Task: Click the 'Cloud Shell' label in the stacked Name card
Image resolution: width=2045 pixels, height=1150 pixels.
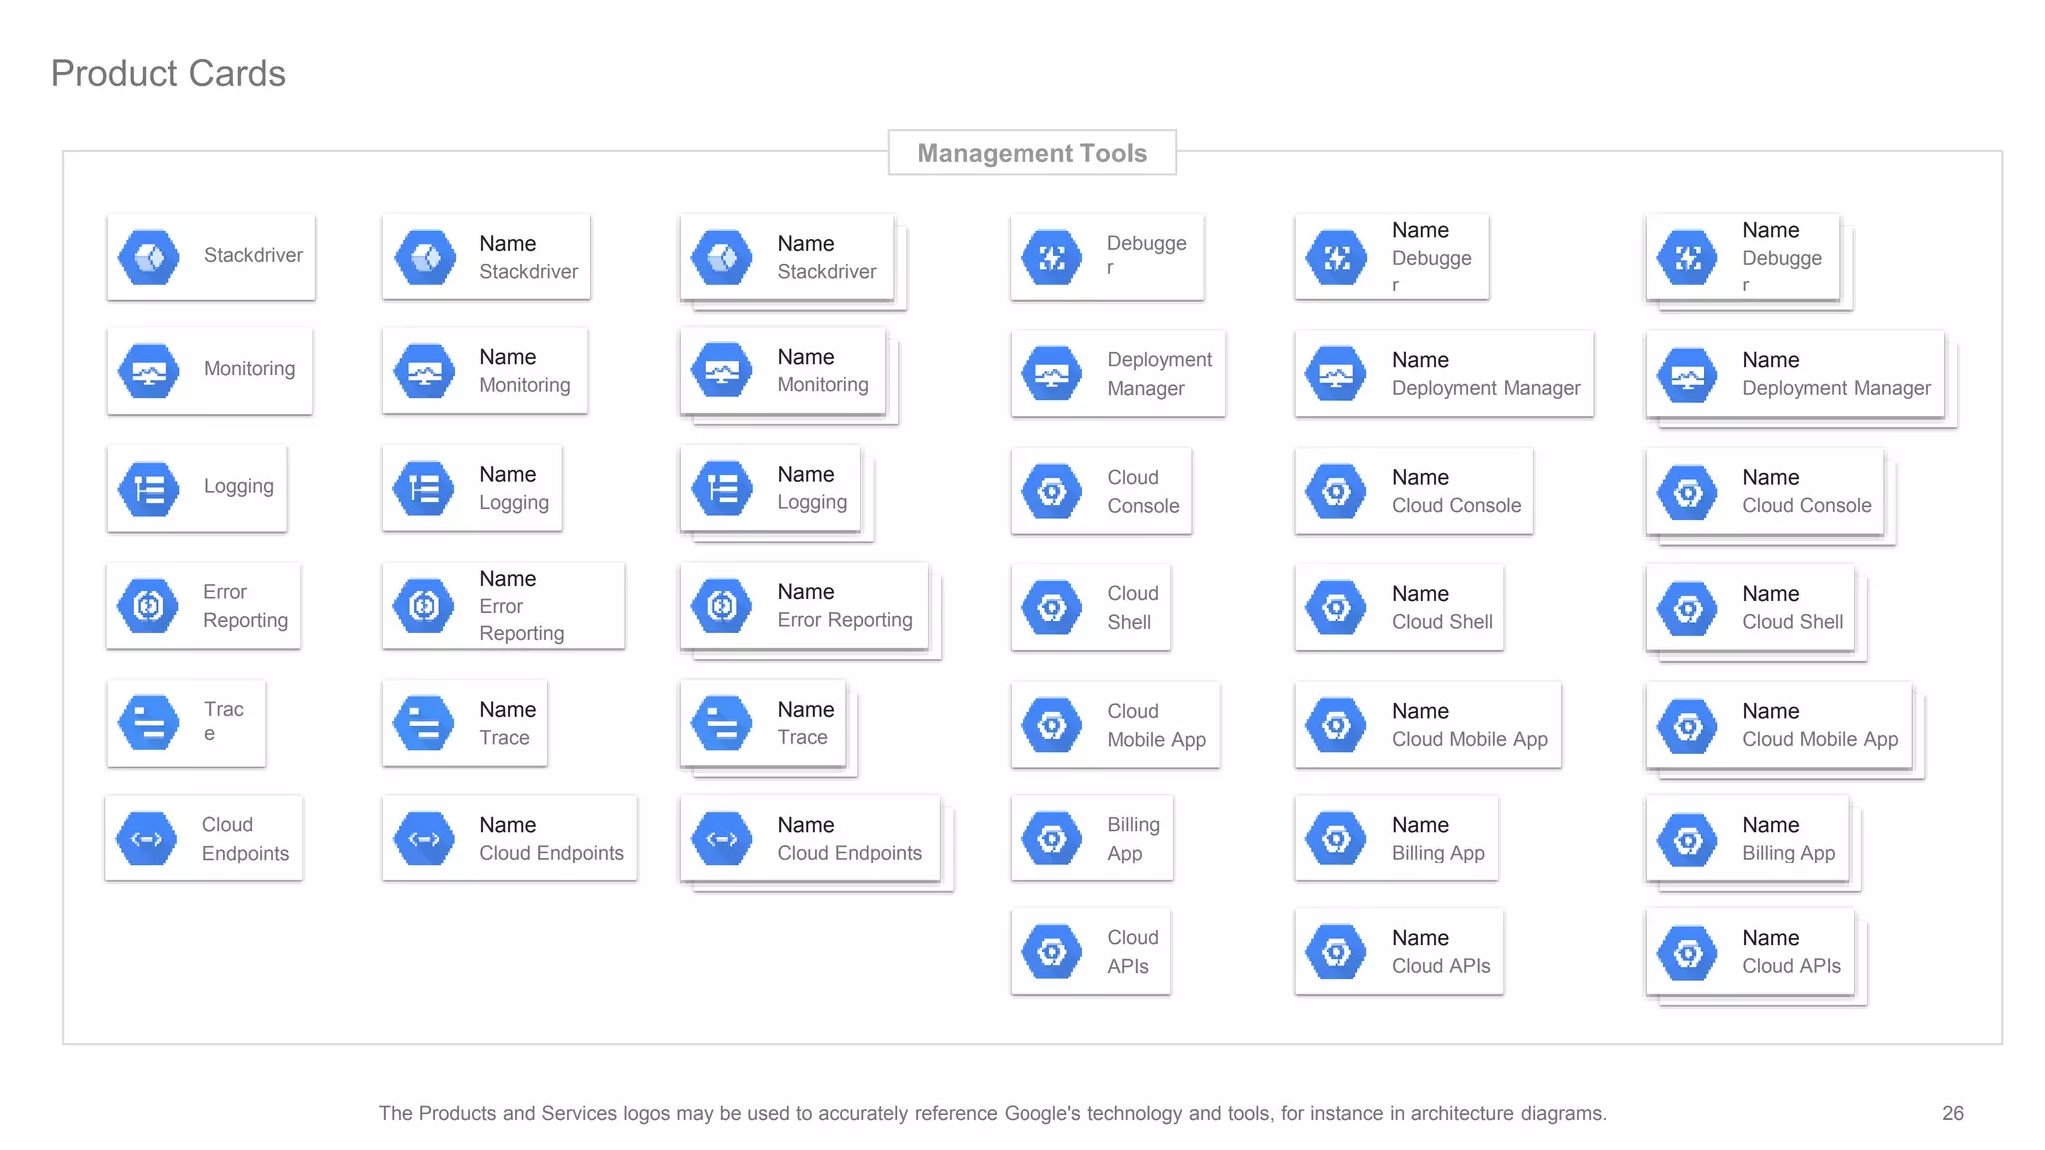Action: (x=1792, y=621)
